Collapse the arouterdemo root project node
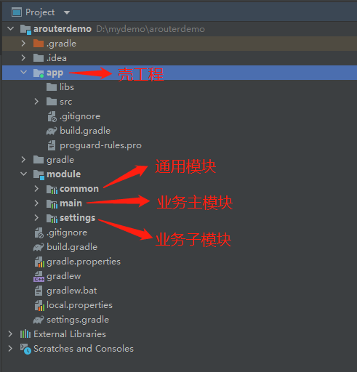Viewport: 357px width, 372px height. 11,29
